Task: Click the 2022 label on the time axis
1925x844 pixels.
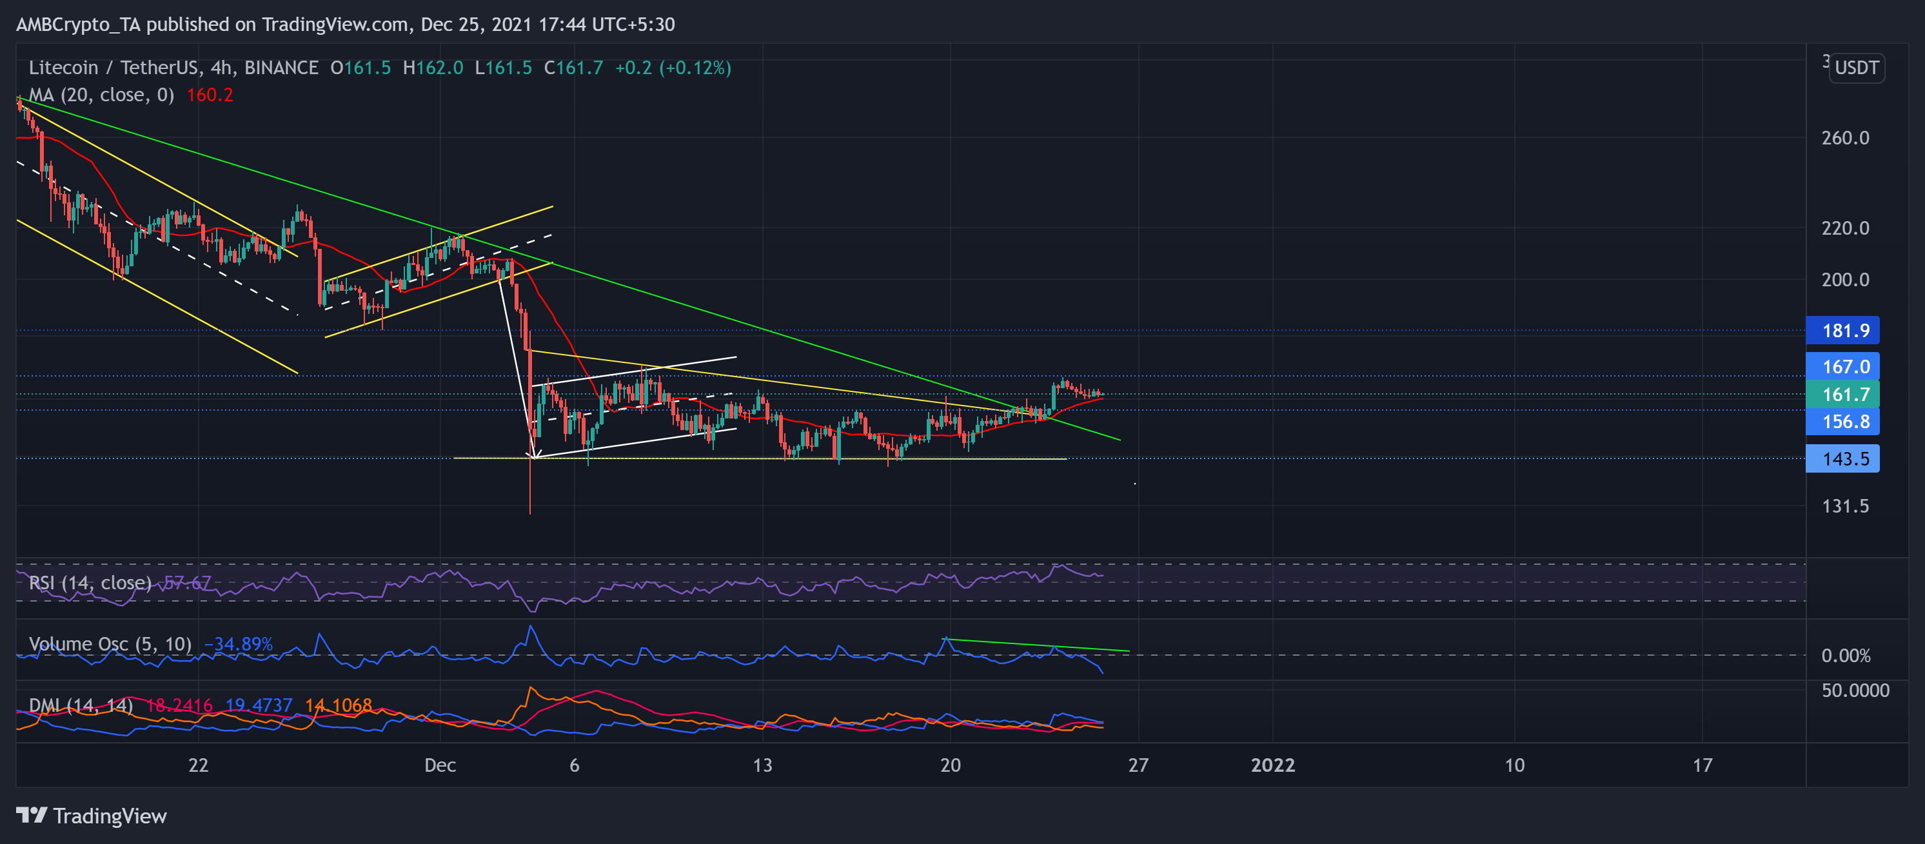Action: click(x=1275, y=765)
